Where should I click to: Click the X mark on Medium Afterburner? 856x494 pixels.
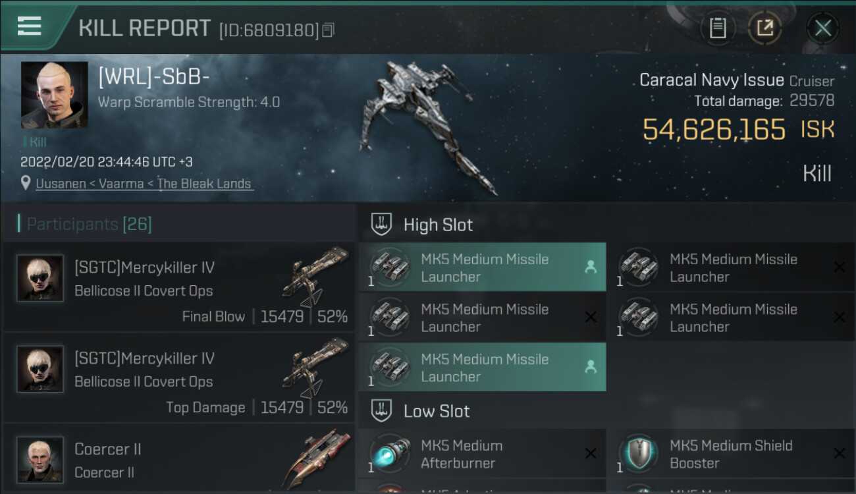tap(591, 453)
